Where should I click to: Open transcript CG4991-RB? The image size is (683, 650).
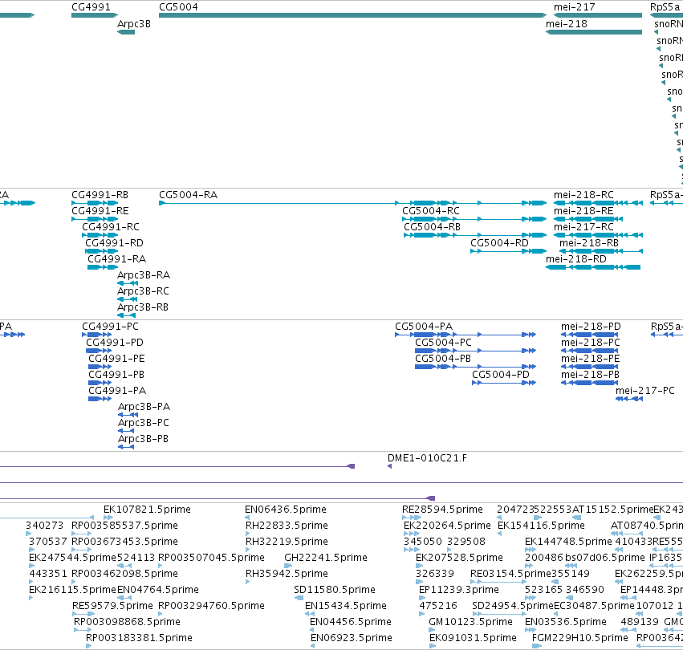(100, 195)
